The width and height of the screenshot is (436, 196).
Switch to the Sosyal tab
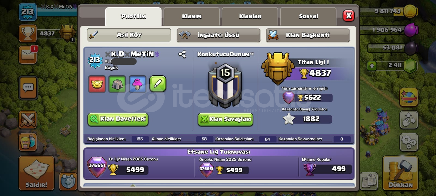click(x=308, y=16)
